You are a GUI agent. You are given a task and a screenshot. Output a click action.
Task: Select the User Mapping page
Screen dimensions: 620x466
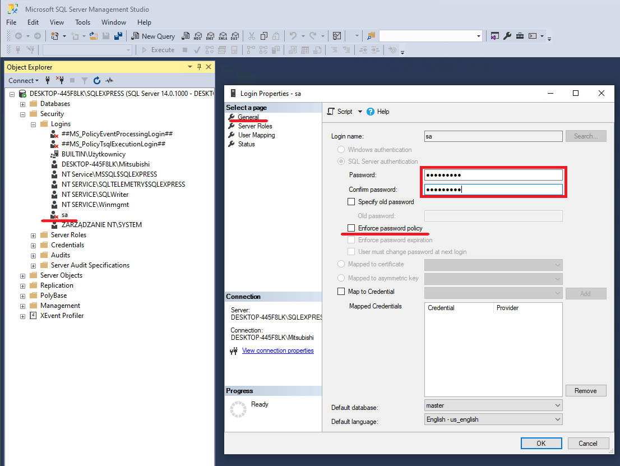coord(256,135)
